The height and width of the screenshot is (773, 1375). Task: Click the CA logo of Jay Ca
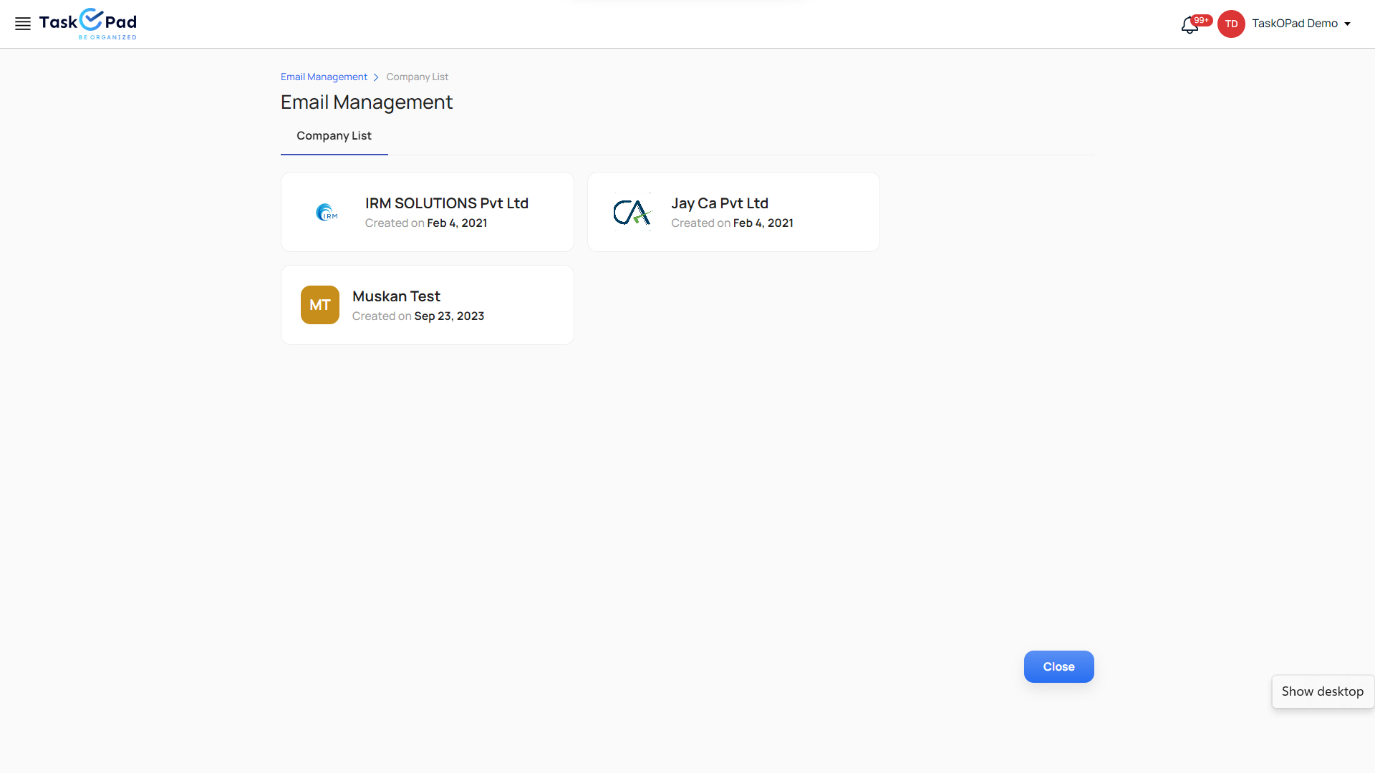click(632, 212)
